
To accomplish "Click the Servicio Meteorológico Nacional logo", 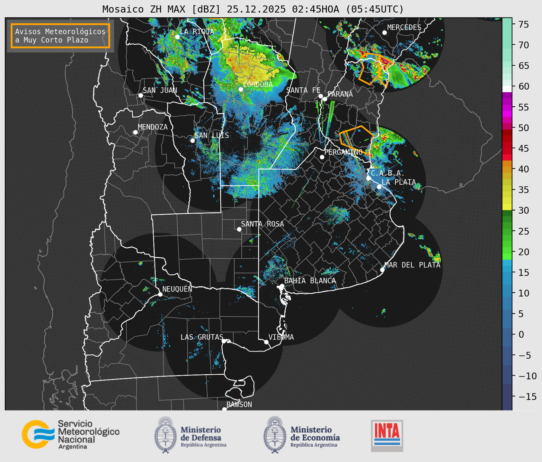I will point(70,434).
